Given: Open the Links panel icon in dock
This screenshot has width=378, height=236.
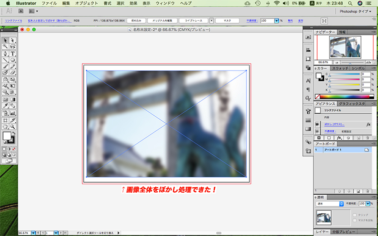Looking at the screenshot, I should click(308, 142).
